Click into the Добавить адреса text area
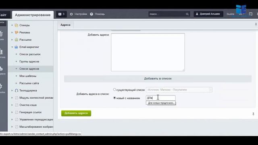The image size is (258, 145). click(x=148, y=52)
